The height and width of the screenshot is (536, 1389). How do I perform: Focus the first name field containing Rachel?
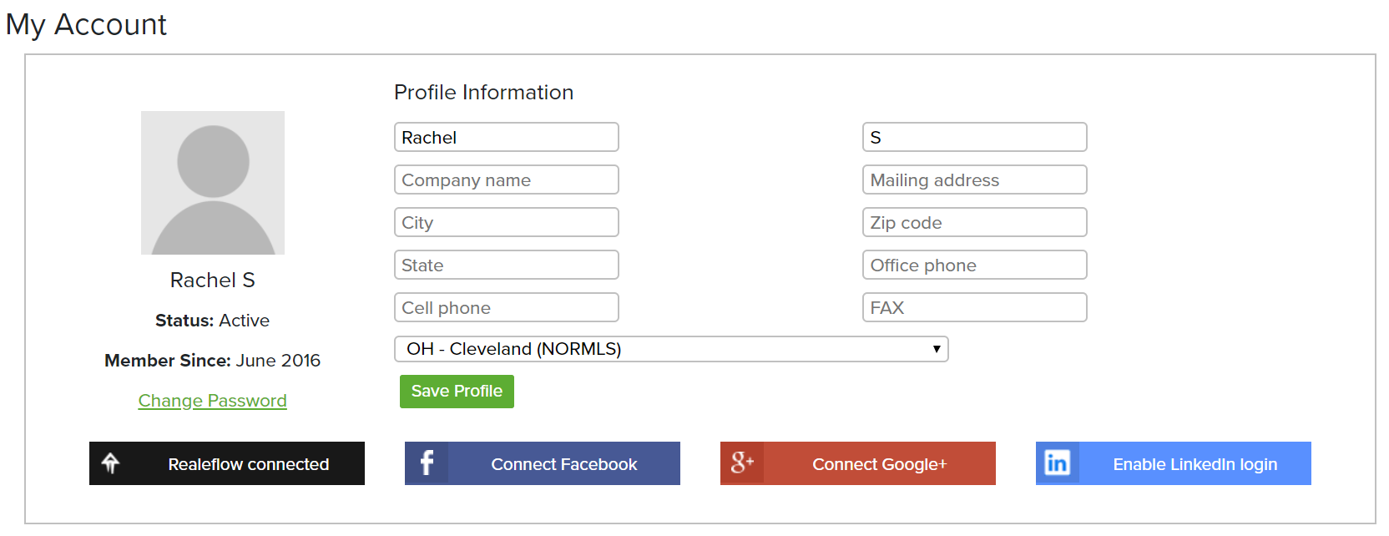507,137
